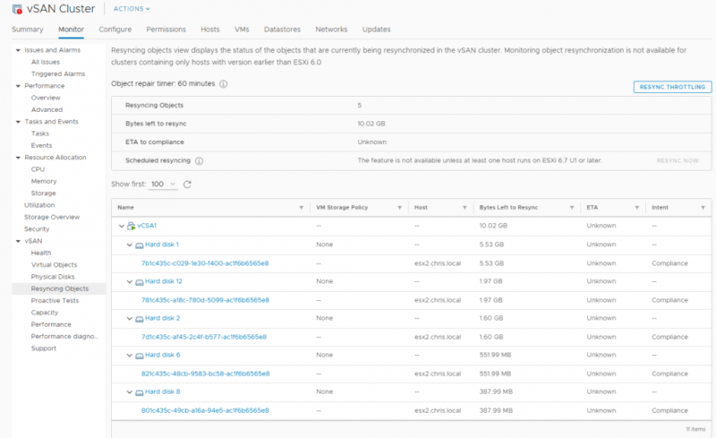716x438 pixels.
Task: Open the Show first 100 dropdown
Action: point(163,184)
